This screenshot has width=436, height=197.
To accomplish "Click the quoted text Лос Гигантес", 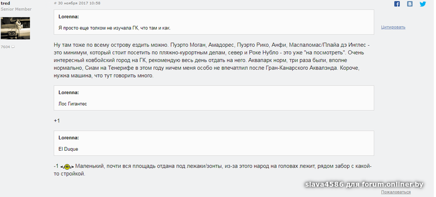I will (72, 104).
